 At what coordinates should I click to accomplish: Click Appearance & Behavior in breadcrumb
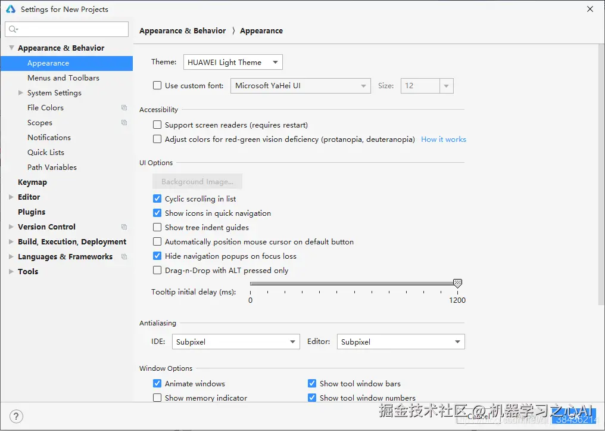pos(182,31)
